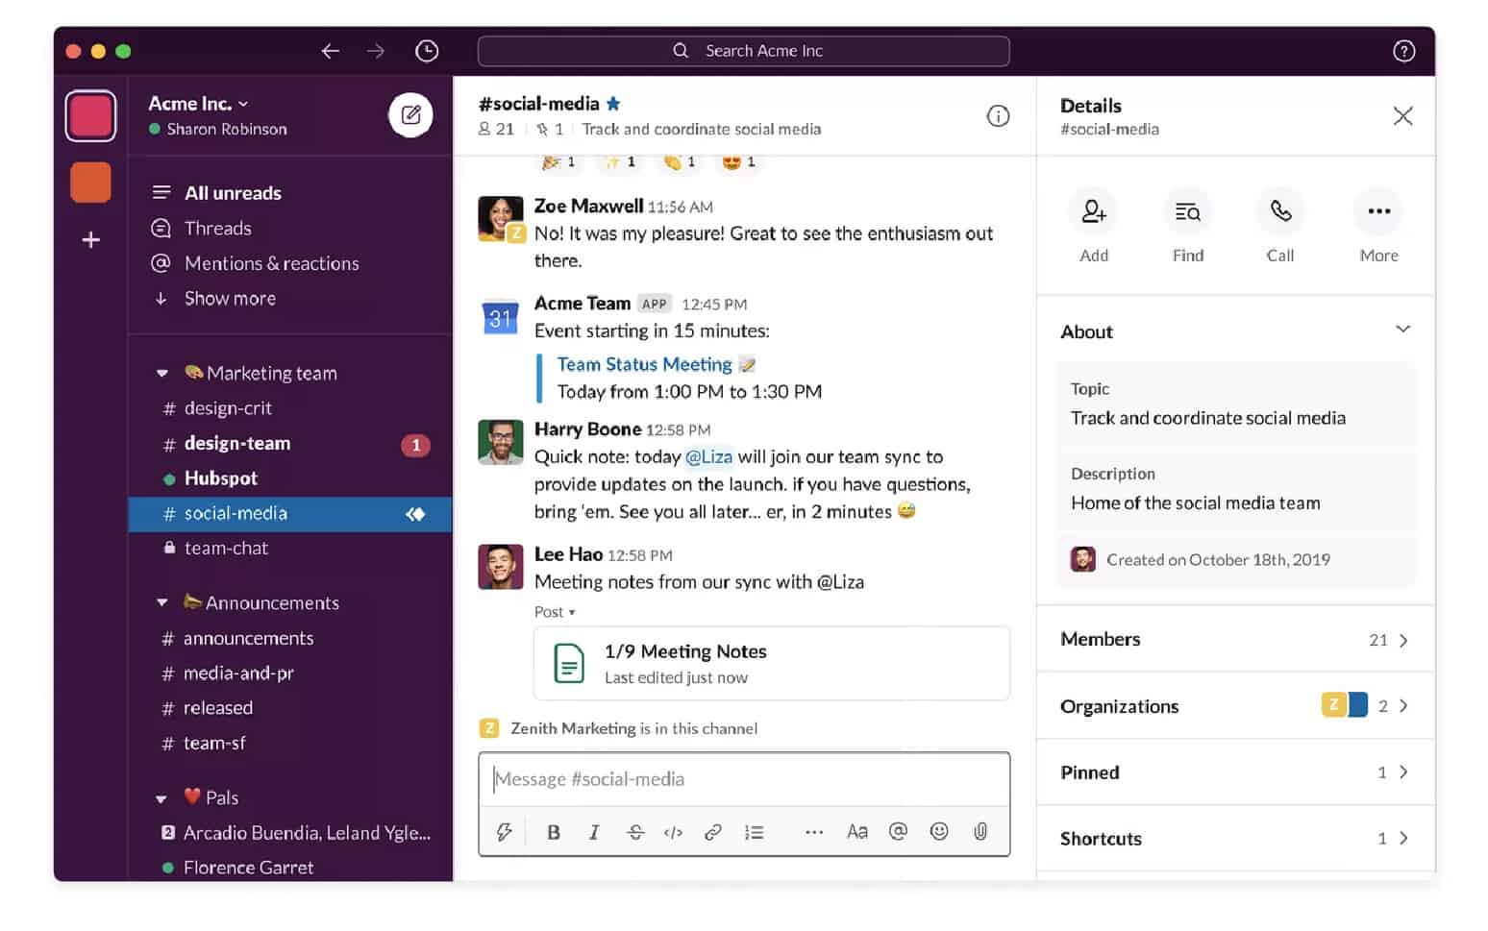Start a call in the Details panel
Screen dimensions: 1488x931
point(1279,212)
